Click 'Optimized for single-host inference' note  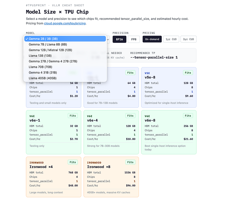coord(166,103)
